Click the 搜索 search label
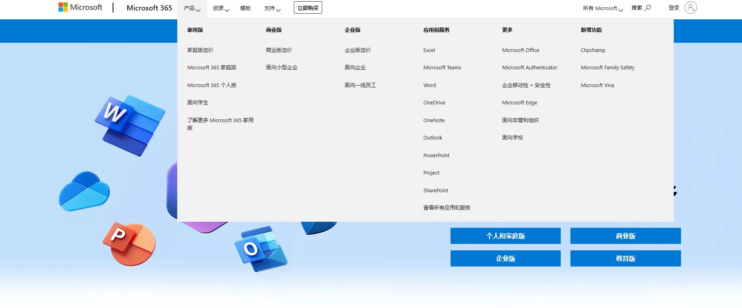 [x=637, y=8]
